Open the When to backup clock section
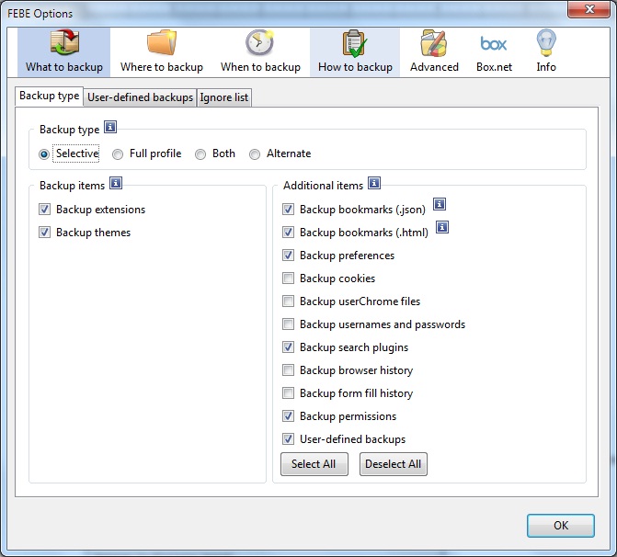The width and height of the screenshot is (617, 557). [260, 51]
